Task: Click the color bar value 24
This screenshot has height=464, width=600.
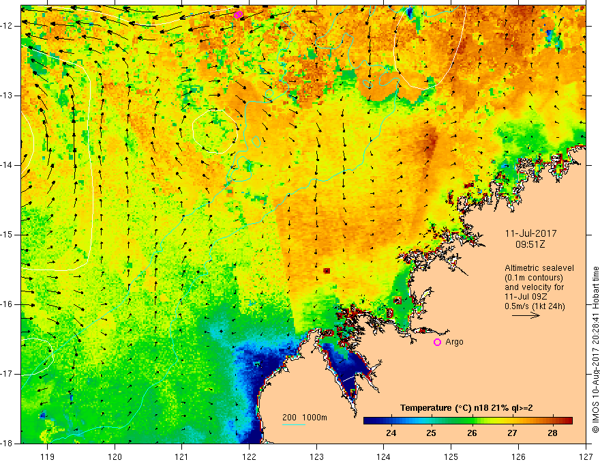Action: 391,433
